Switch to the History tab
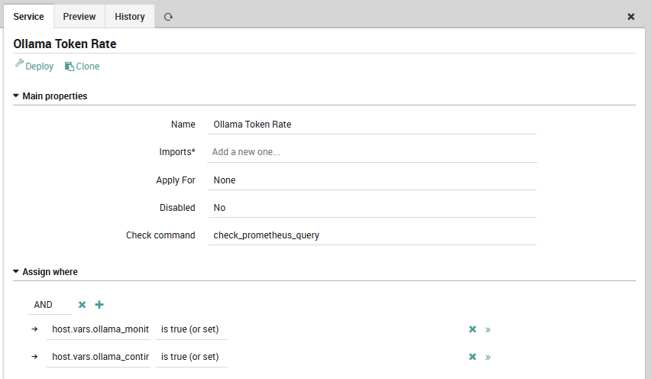The image size is (651, 379). 130,17
